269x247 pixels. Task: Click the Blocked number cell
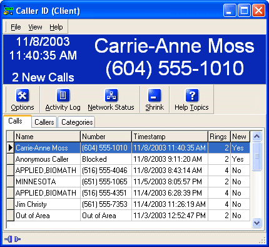(x=106, y=159)
